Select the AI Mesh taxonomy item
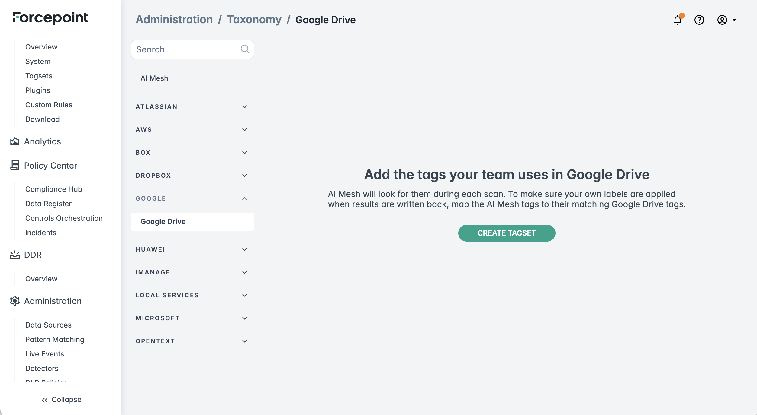 click(x=154, y=78)
